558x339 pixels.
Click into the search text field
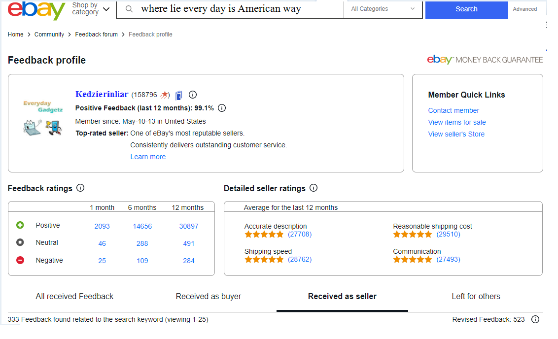[x=237, y=9]
